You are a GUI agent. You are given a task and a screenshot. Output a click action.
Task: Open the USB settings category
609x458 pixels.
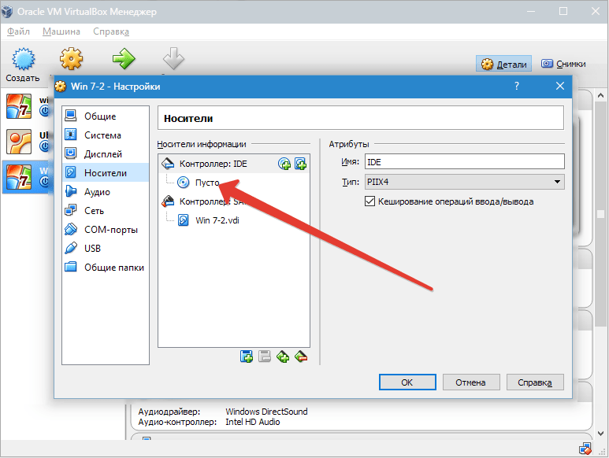click(92, 249)
